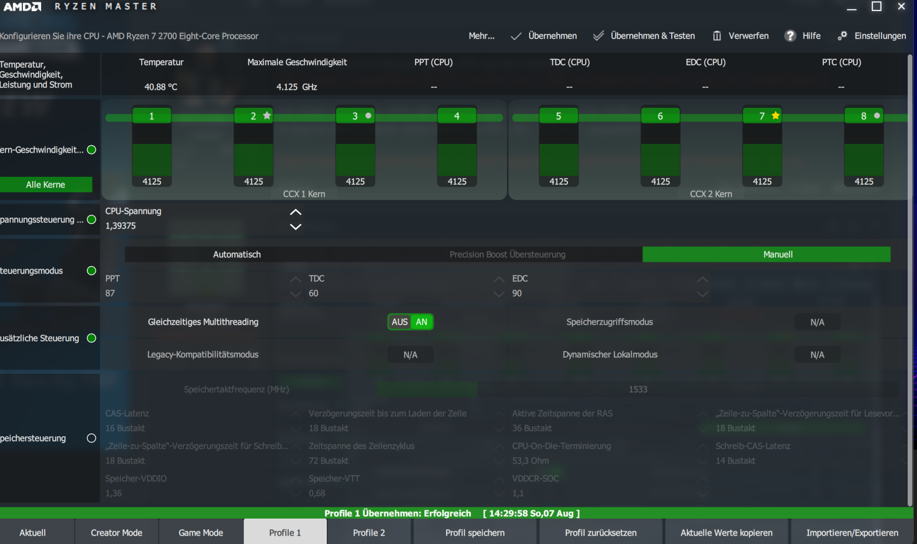
Task: Click CCX 1 Kern label
Action: coord(304,194)
